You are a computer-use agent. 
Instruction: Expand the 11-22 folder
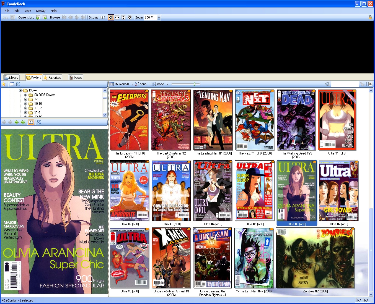(25, 108)
